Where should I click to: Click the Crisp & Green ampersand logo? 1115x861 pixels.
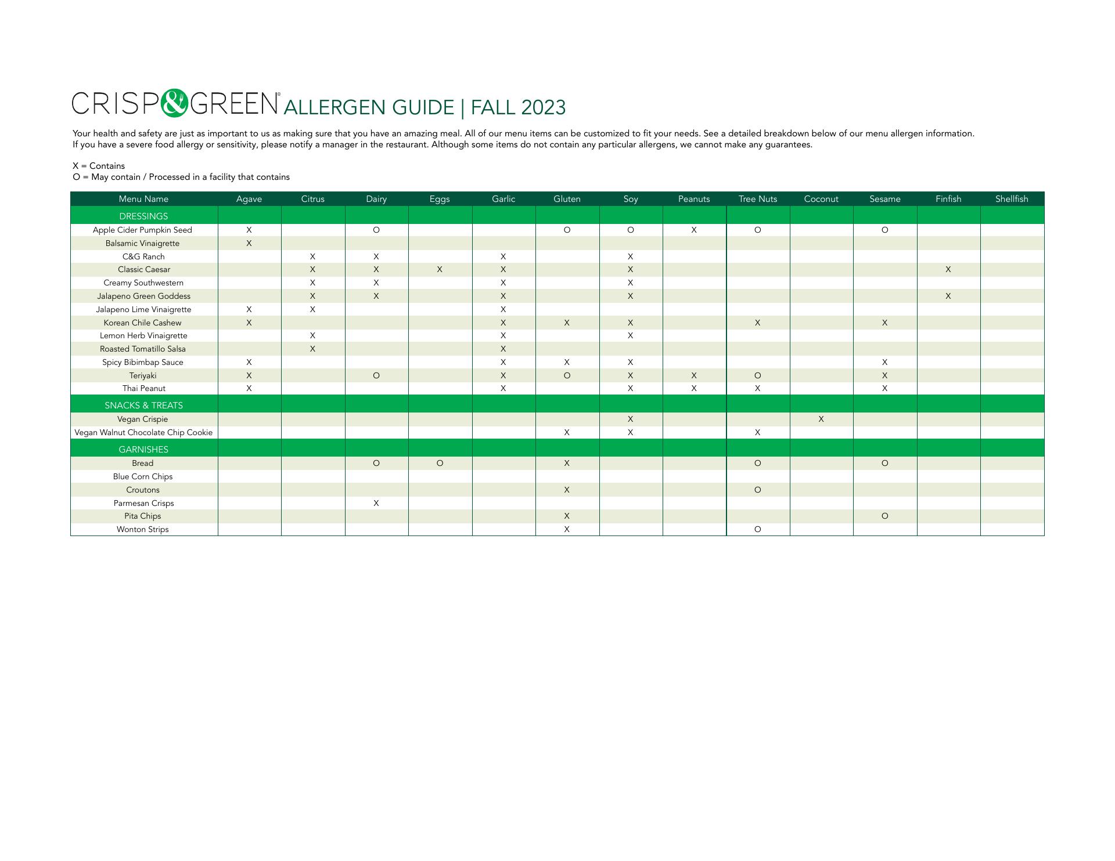[173, 103]
